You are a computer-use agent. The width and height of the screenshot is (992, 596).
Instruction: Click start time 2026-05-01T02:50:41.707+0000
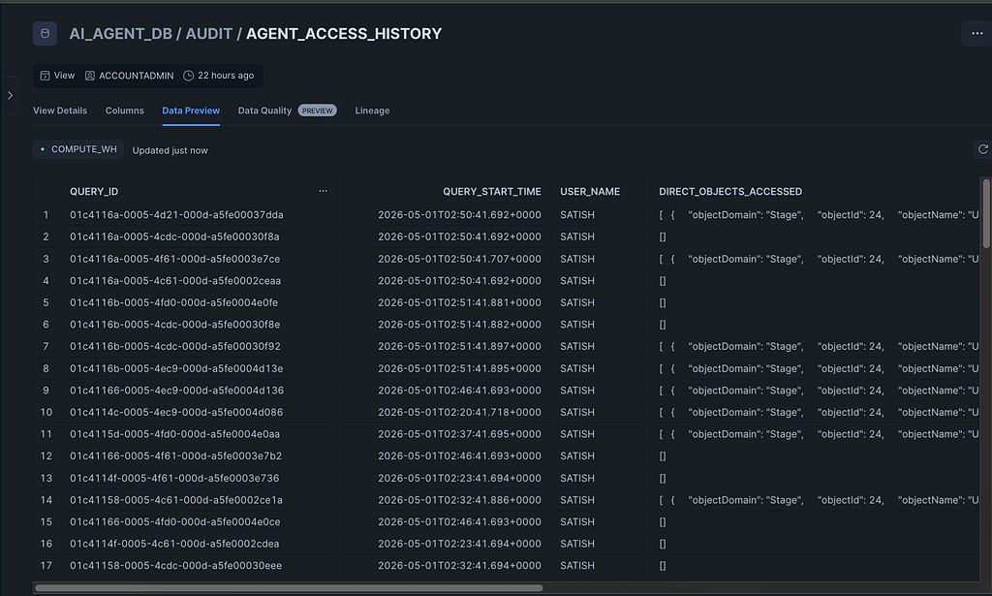point(459,259)
